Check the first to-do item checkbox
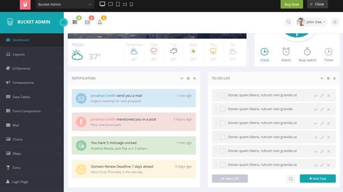Viewport: 343px width, 192px height. click(223, 95)
